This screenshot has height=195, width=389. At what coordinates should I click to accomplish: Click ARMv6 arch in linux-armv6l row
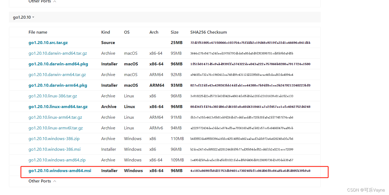coord(156,128)
